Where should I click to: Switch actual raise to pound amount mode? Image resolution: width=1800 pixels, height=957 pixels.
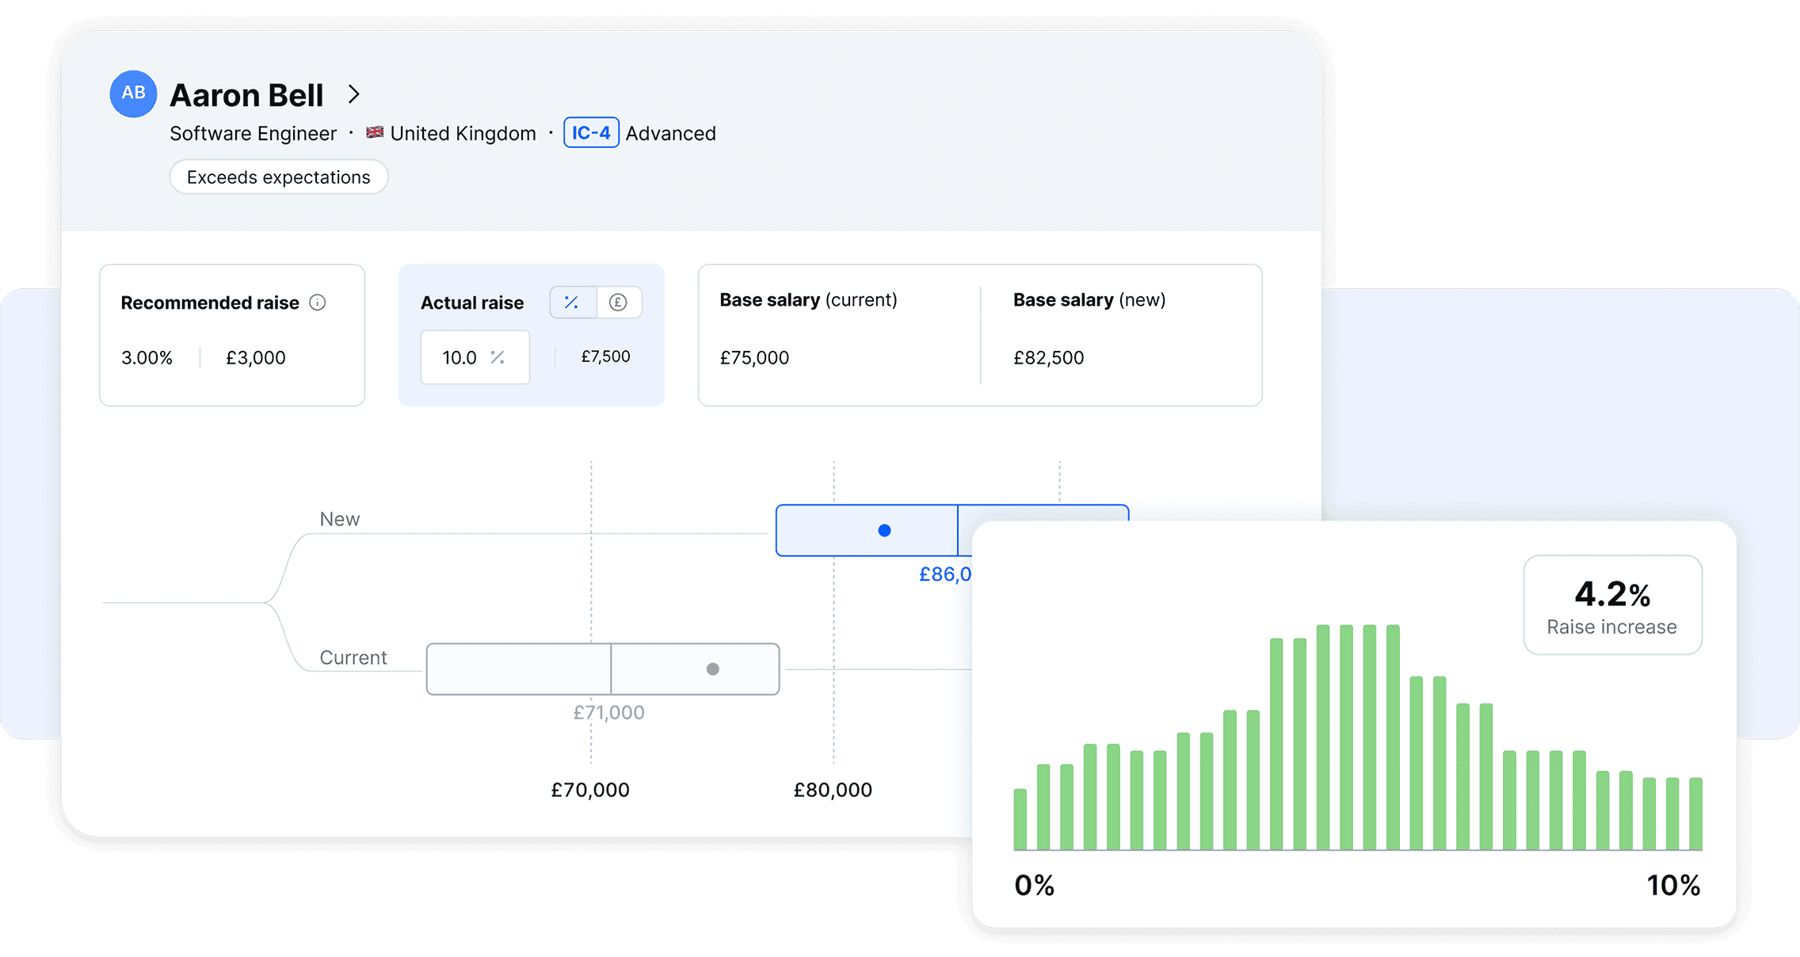pyautogui.click(x=618, y=303)
